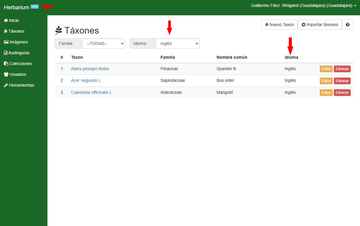360x226 pixels.
Task: Click the help question mark icon
Action: pyautogui.click(x=347, y=25)
